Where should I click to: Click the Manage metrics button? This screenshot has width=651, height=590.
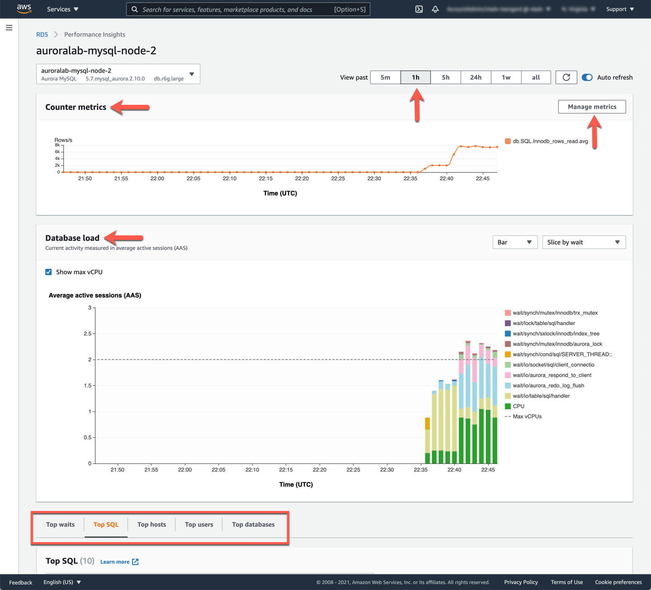592,107
